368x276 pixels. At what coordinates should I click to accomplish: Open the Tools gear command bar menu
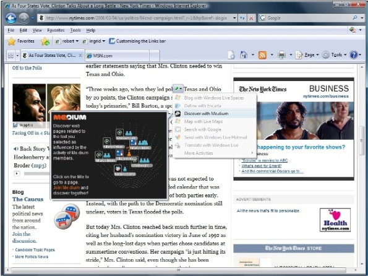334,55
